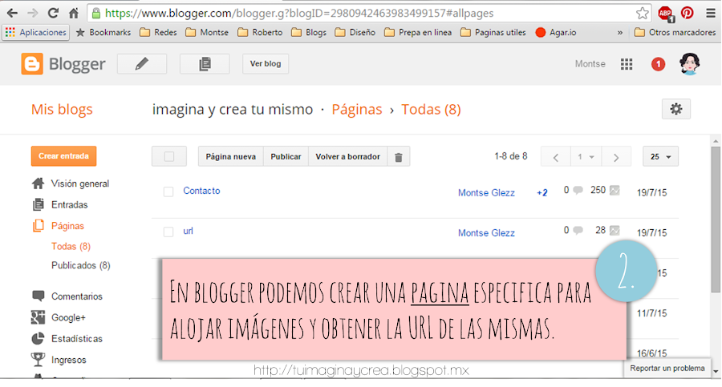Create new post with pencil icon

pyautogui.click(x=142, y=63)
